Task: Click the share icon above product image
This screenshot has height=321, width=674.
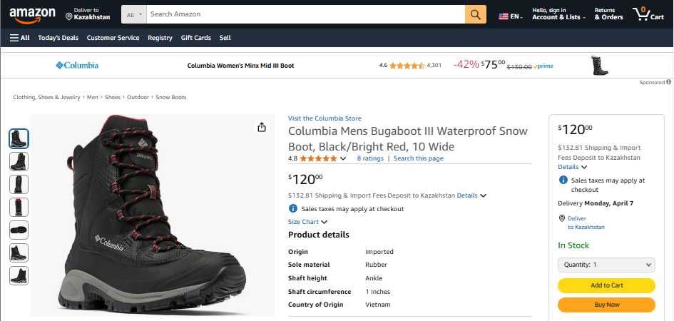Action: tap(262, 127)
